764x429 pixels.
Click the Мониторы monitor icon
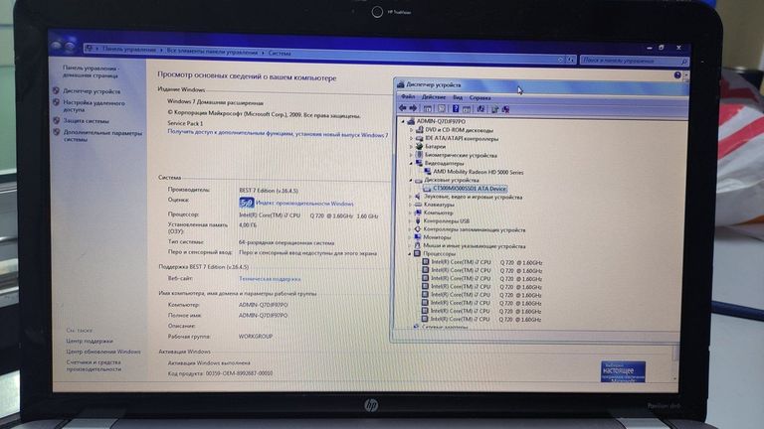pos(417,237)
